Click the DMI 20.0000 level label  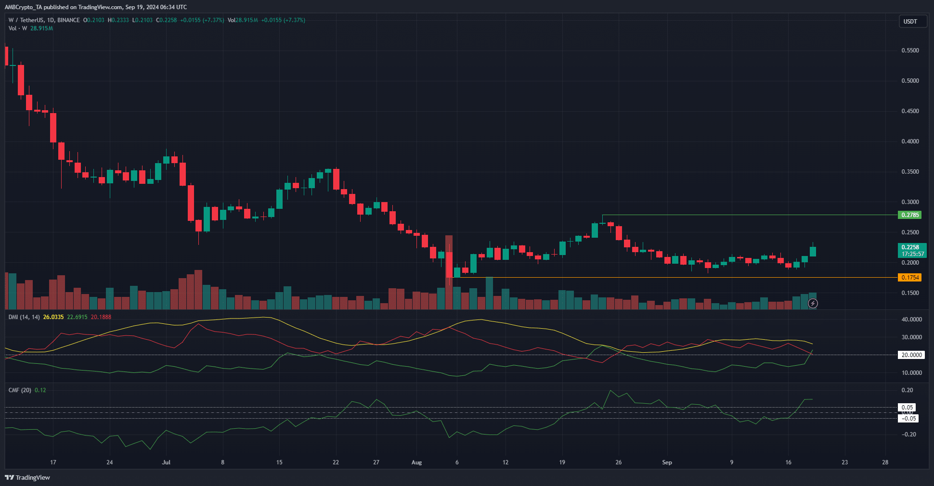pos(911,355)
